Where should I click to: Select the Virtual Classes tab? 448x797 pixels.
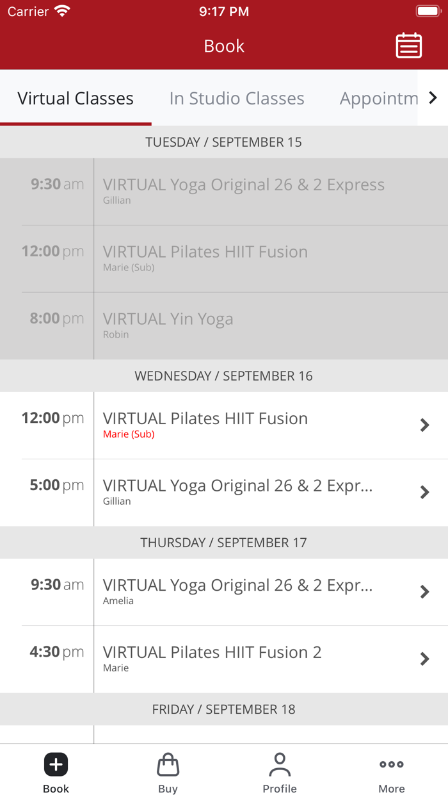(75, 98)
